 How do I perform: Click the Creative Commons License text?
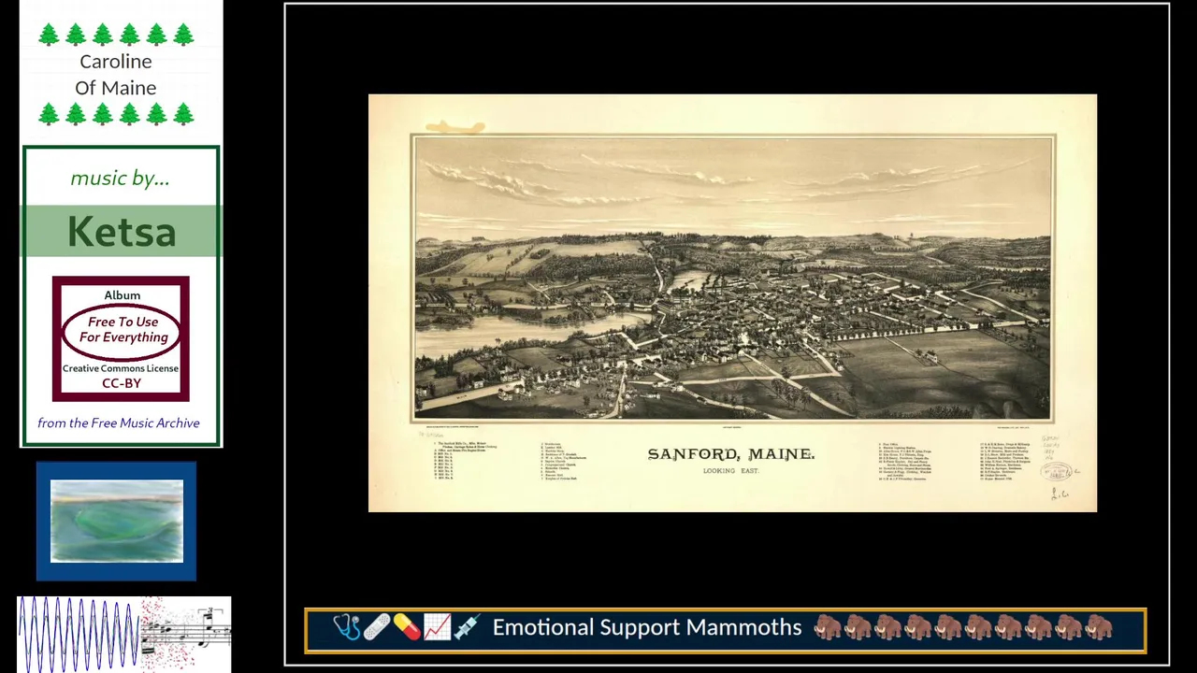(x=121, y=368)
